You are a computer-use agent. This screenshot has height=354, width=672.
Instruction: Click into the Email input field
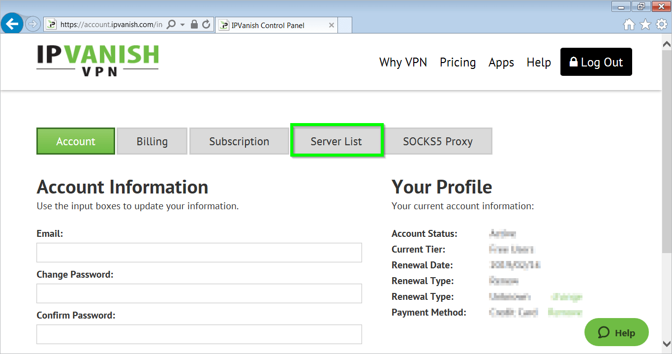click(x=199, y=253)
